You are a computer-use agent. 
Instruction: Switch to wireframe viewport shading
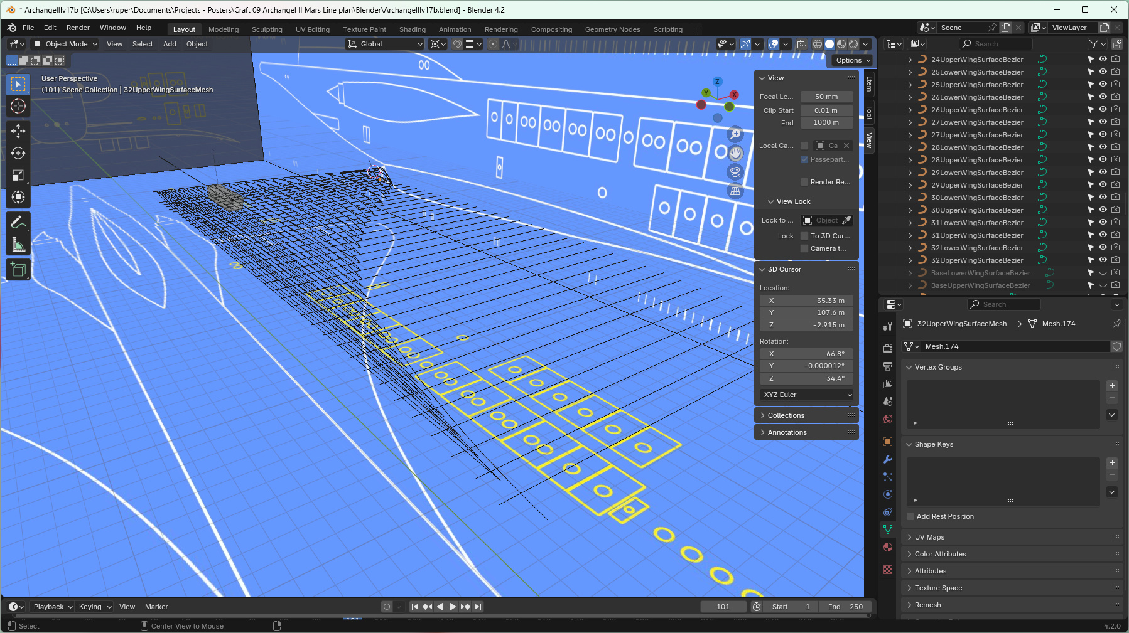click(x=818, y=44)
